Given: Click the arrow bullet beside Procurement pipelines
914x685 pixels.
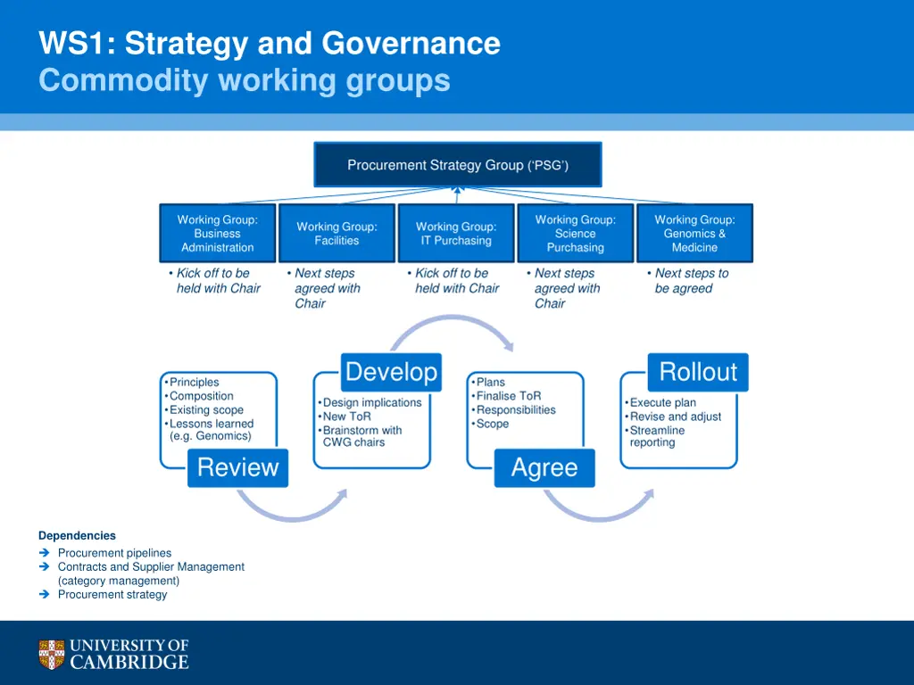Looking at the screenshot, I should [45, 553].
